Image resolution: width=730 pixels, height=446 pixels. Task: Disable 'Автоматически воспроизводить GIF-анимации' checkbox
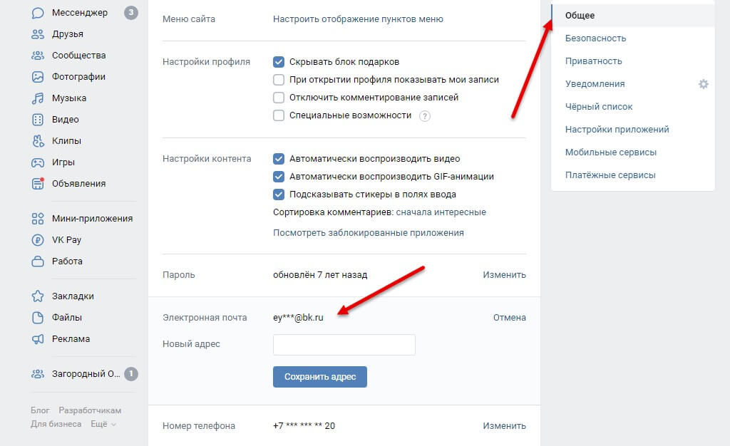pyautogui.click(x=279, y=177)
